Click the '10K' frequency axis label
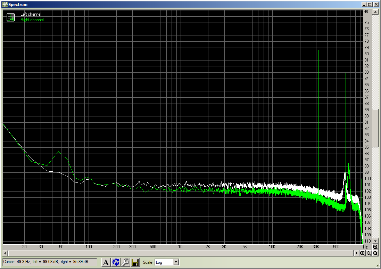Image resolution: width=381 pixels, height=269 pixels. coord(272,247)
